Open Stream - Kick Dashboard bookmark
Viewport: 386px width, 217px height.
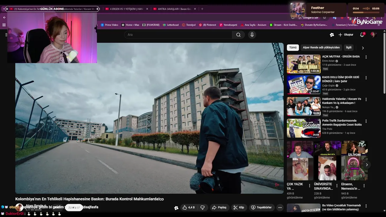283,25
